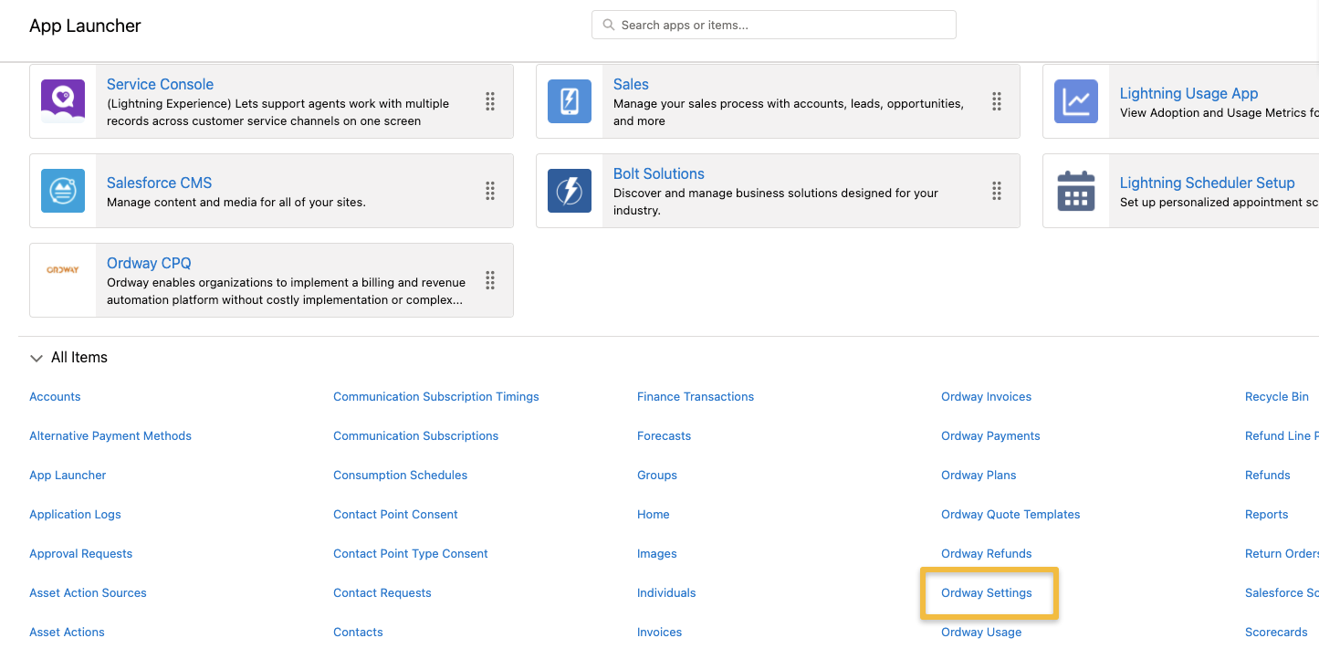Viewport: 1319px width, 659px height.
Task: Open the Lightning Scheduler Setup title
Action: (x=1207, y=183)
